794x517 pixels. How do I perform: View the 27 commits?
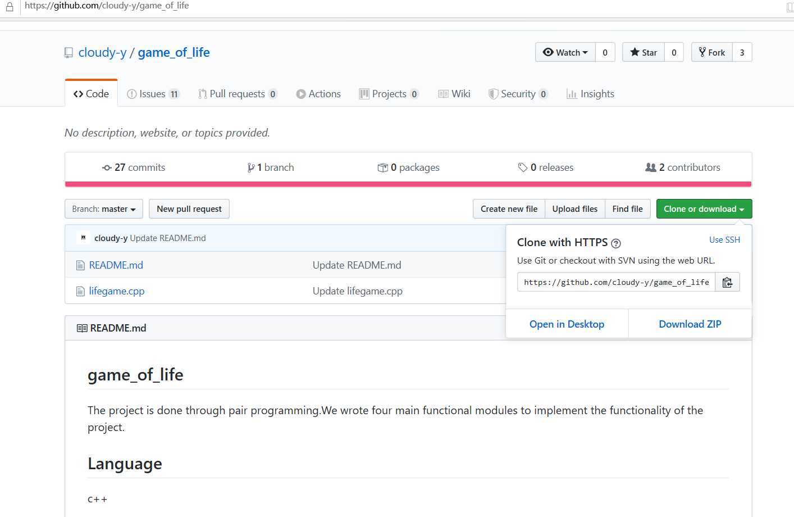coord(134,167)
